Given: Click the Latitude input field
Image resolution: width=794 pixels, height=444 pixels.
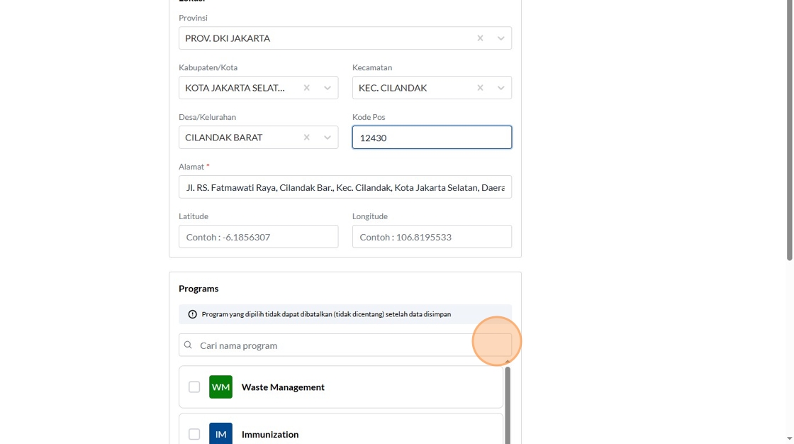Looking at the screenshot, I should (x=258, y=237).
